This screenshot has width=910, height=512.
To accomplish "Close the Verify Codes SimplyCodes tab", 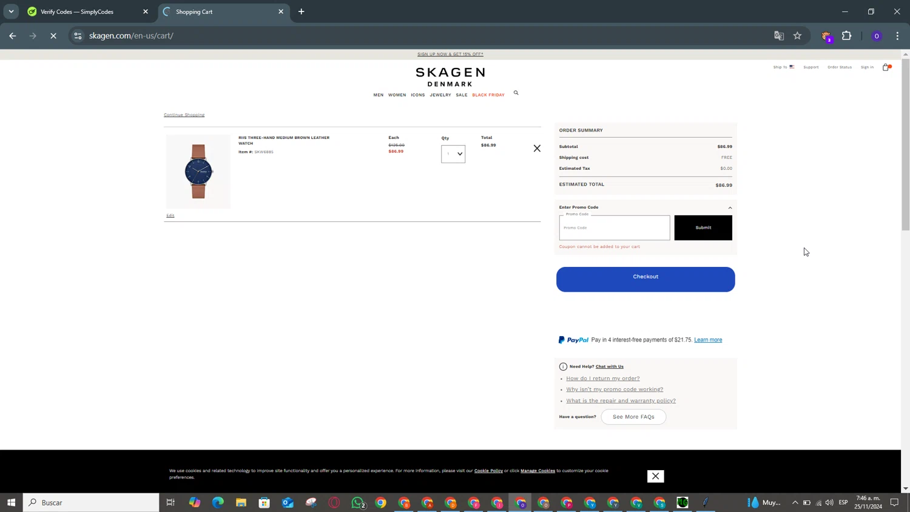I will click(x=146, y=12).
